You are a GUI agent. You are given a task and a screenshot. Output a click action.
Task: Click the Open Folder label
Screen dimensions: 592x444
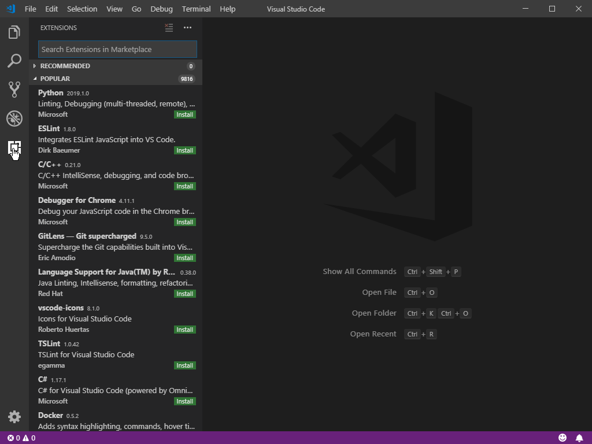(374, 313)
